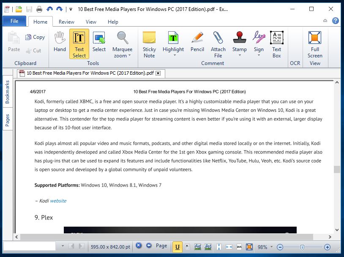Image resolution: width=344 pixels, height=257 pixels.
Task: Insert a Text Box annotation
Action: tap(276, 43)
